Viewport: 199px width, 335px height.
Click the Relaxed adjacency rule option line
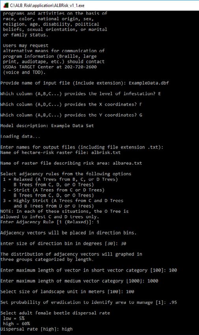60,179
